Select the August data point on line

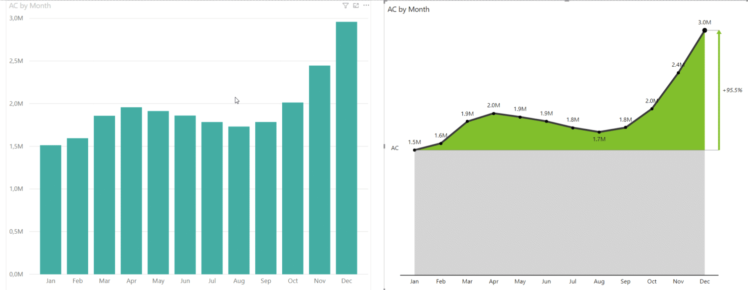599,132
